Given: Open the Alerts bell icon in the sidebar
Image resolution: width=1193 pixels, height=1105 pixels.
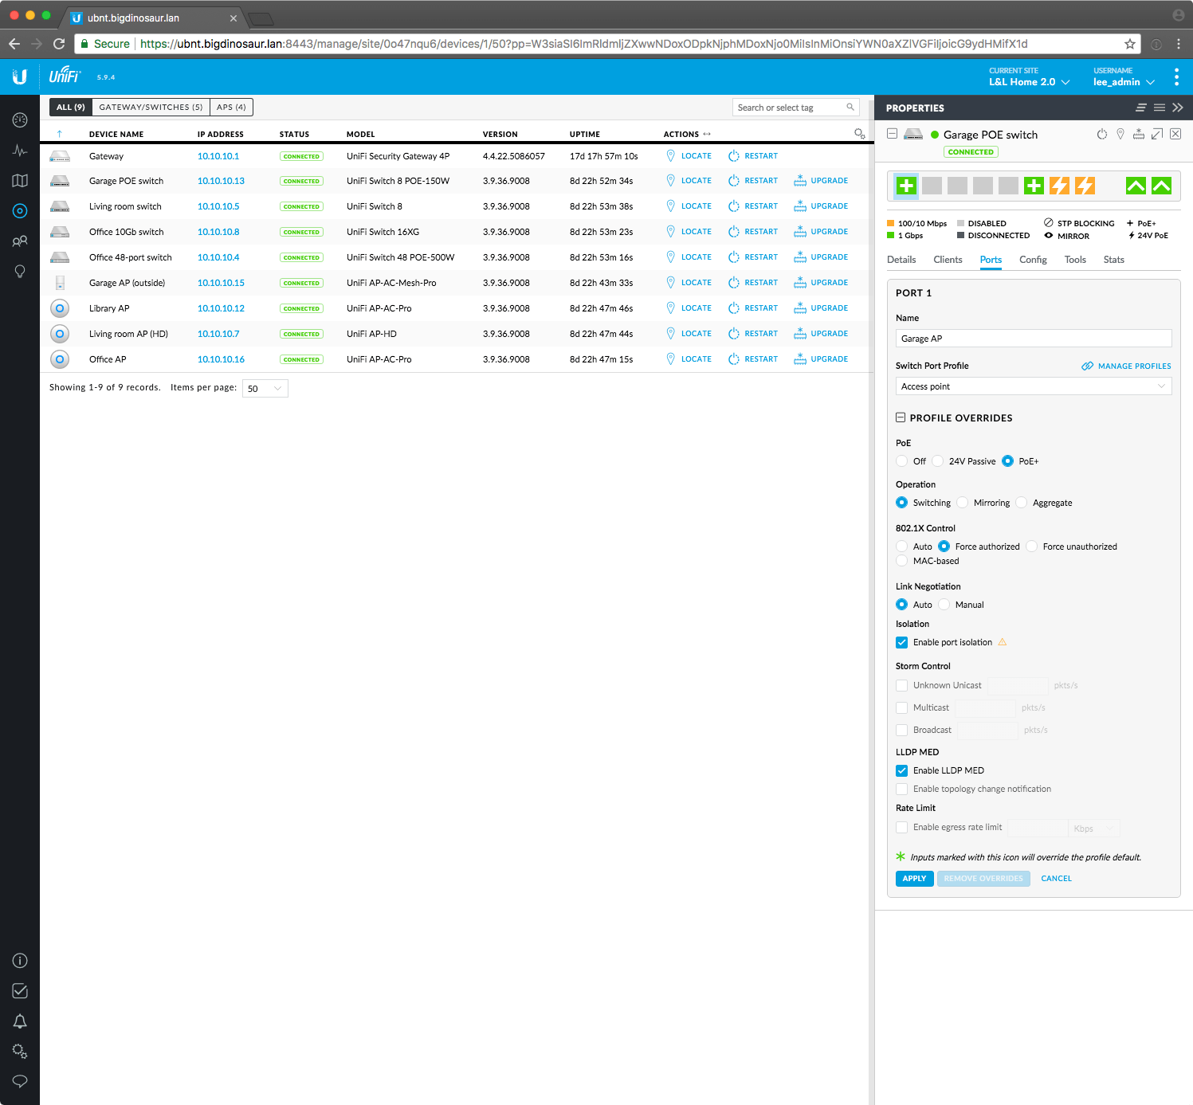Looking at the screenshot, I should 20,1021.
